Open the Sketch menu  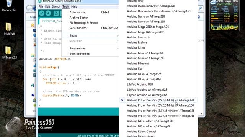point(56,7)
